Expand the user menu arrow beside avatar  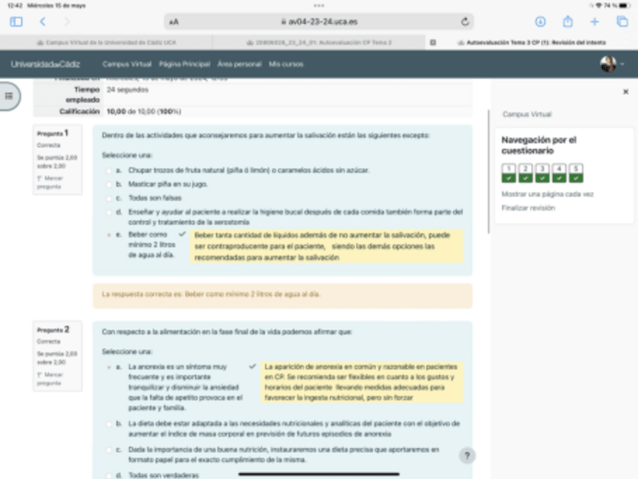pyautogui.click(x=622, y=64)
